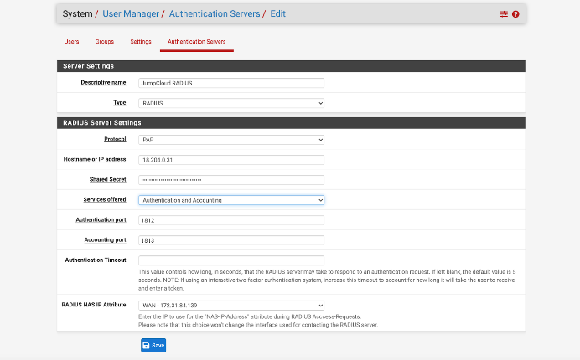
Task: Click into the Shared Secret field
Action: [x=230, y=180]
